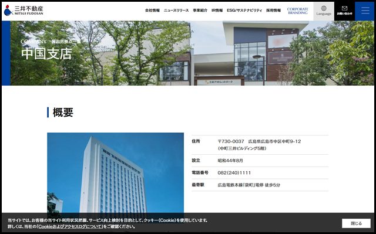Viewport: 376px width, 234px height.
Task: Click the 電話番号 row label
Action: pyautogui.click(x=200, y=172)
